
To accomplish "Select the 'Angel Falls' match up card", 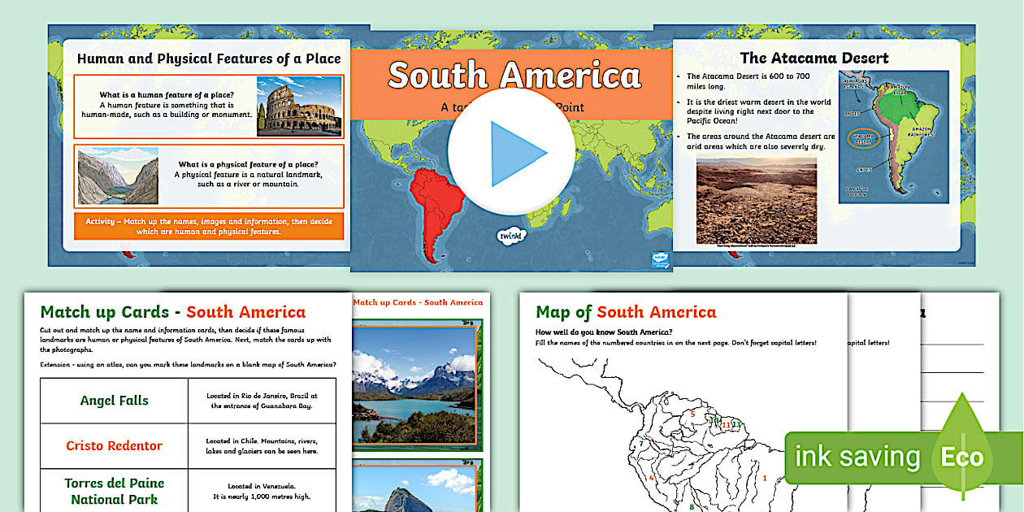I will [113, 400].
